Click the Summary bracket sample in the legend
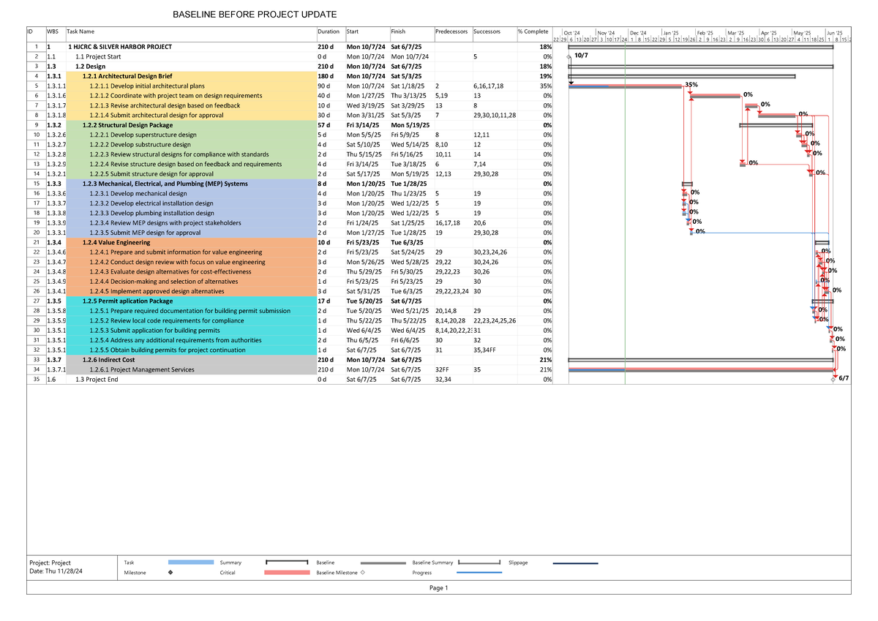 tap(286, 562)
